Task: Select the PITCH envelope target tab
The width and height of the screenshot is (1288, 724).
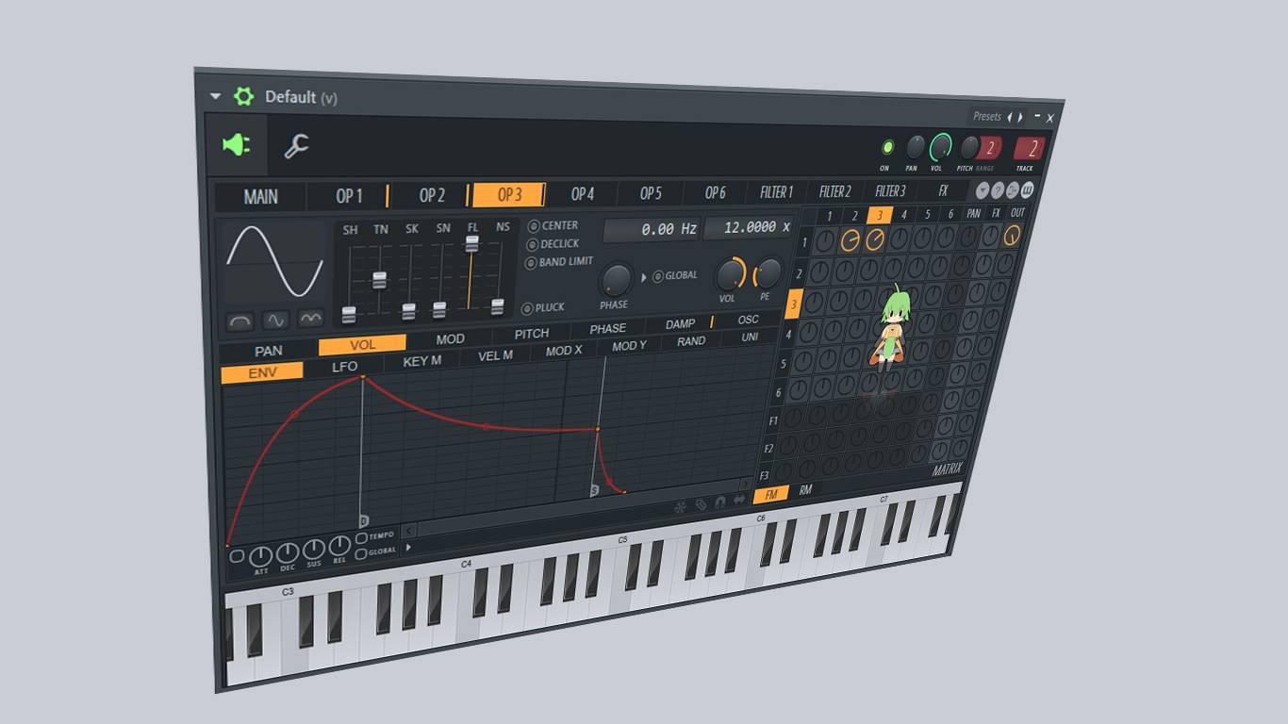Action: pyautogui.click(x=532, y=334)
